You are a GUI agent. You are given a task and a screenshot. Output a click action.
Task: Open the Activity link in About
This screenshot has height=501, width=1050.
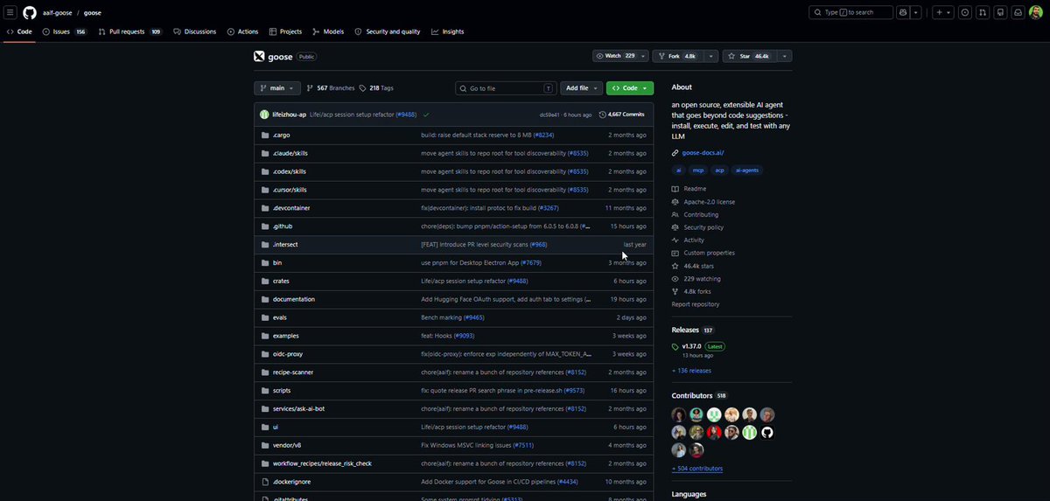(x=694, y=240)
